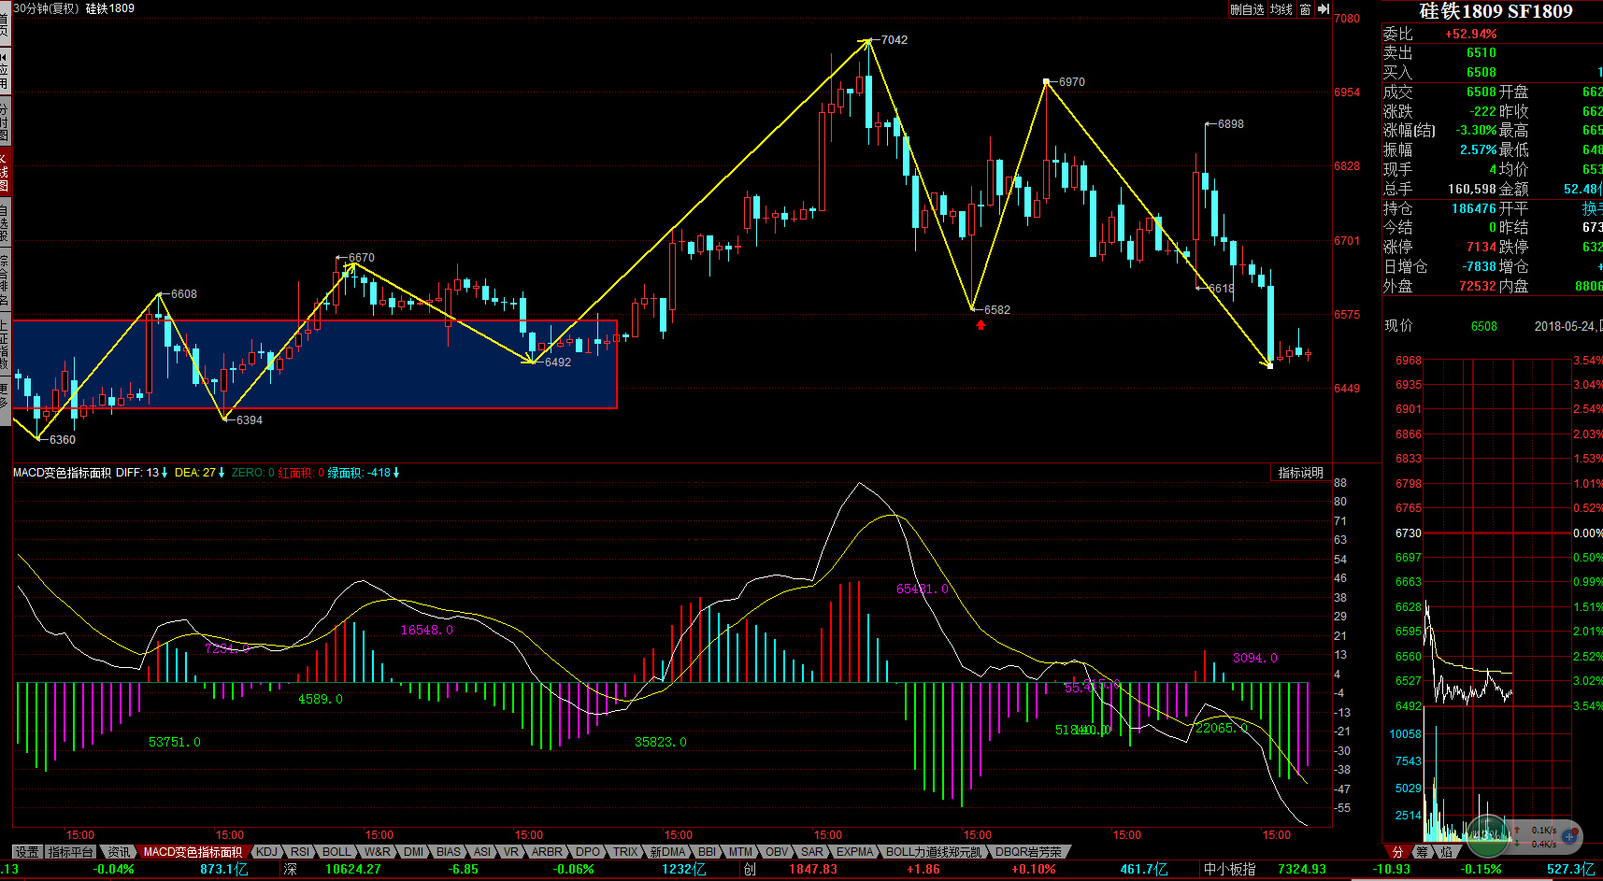Click the 买入 price 6508
The height and width of the screenshot is (881, 1603).
(1481, 72)
